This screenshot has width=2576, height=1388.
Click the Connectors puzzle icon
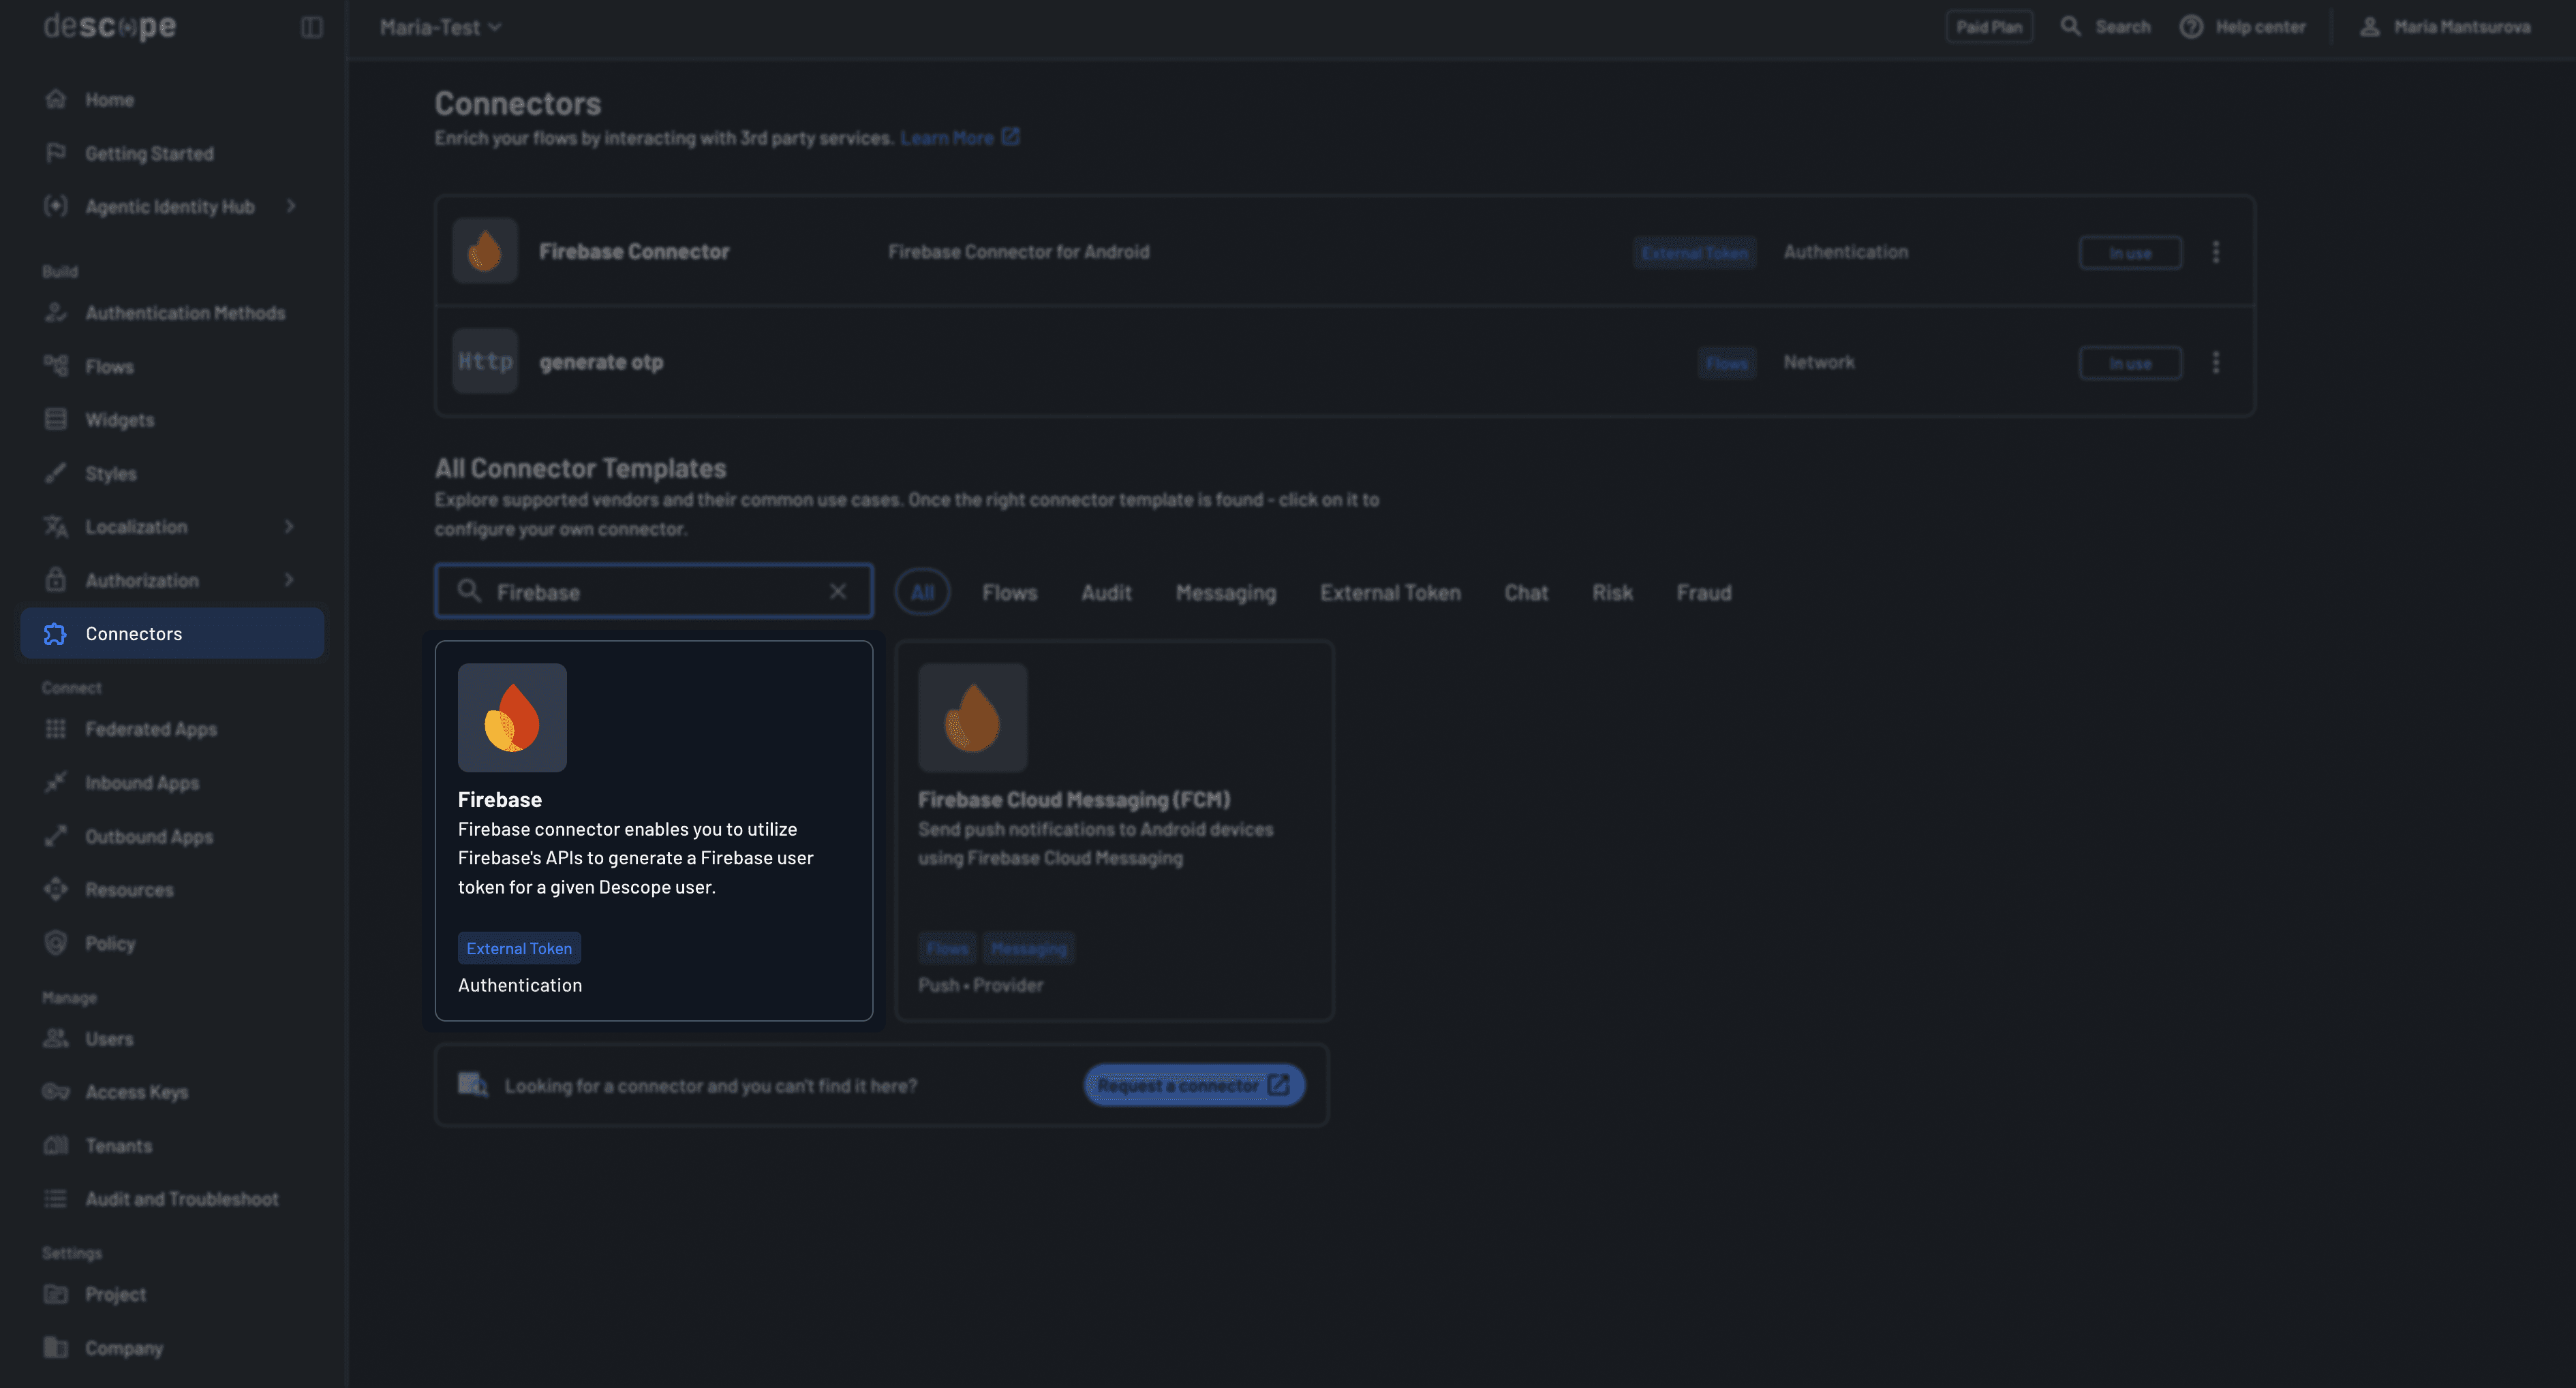[x=55, y=633]
